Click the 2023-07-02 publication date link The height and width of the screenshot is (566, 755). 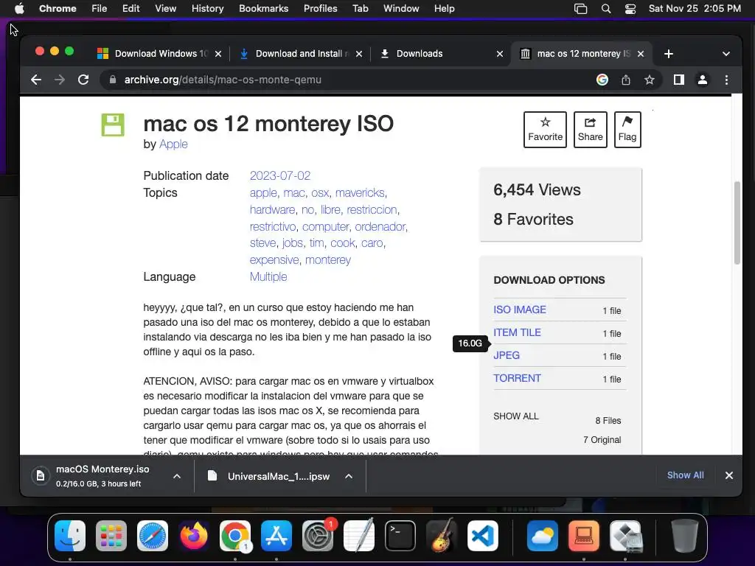click(x=279, y=175)
